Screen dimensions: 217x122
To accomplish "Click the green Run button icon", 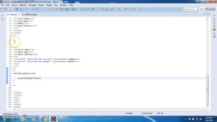I will click(x=67, y=9).
